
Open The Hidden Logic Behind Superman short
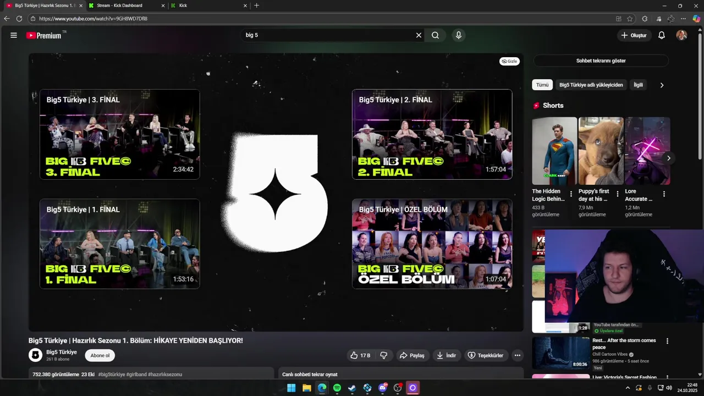(x=554, y=151)
